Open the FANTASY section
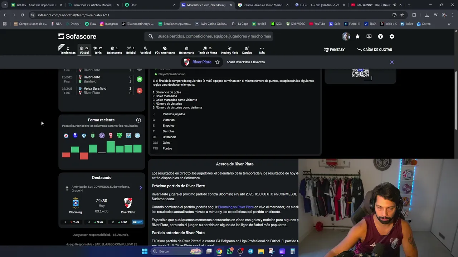 [334, 50]
